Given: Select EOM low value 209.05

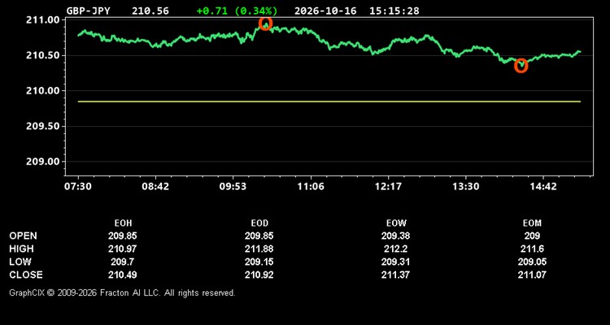Looking at the screenshot, I should [x=532, y=262].
